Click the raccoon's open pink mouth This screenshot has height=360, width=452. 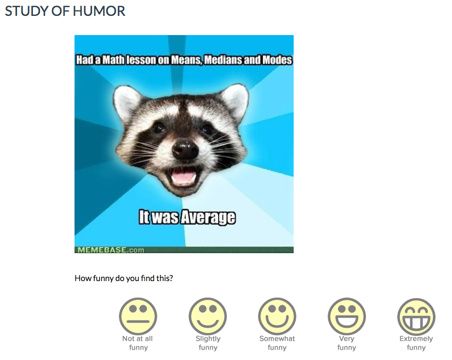184,176
